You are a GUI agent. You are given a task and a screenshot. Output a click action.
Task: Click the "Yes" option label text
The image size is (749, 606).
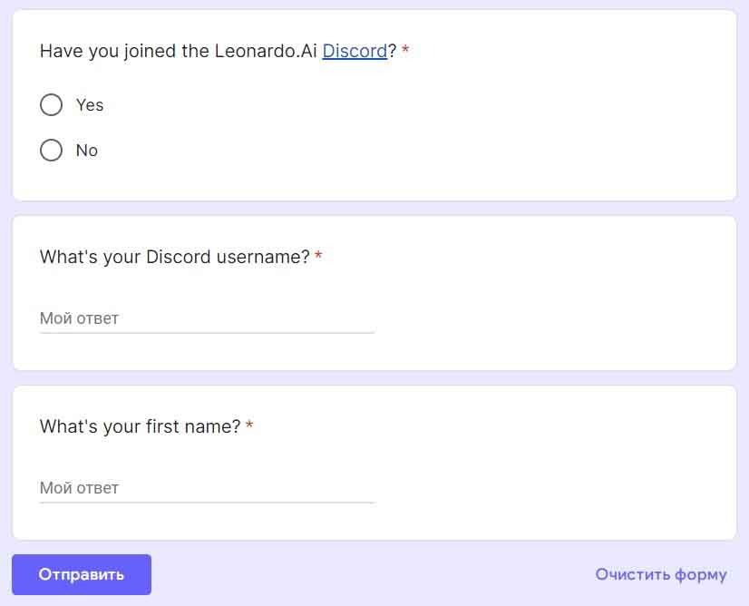(x=90, y=105)
